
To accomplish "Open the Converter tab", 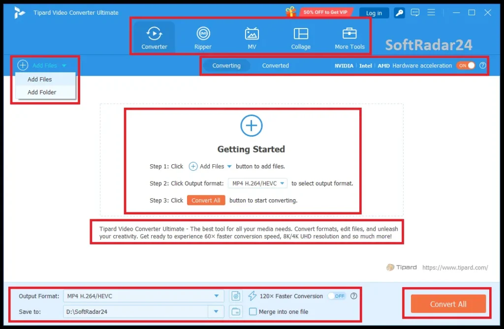I will [154, 37].
